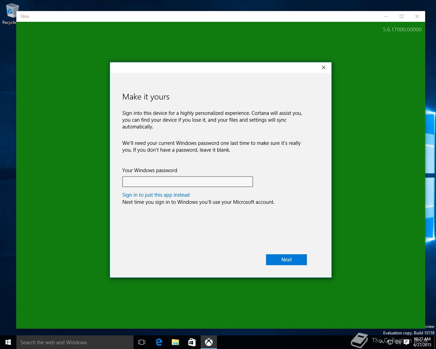This screenshot has height=349, width=436.
Task: Maximize the Xbox window
Action: tap(402, 16)
